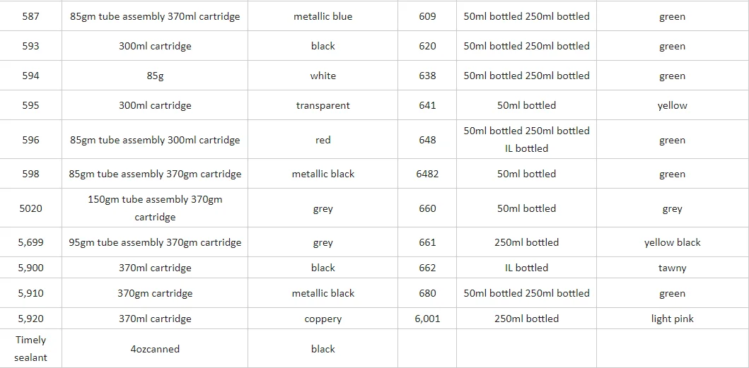
Task: Select the metallic blue color cell
Action: (323, 16)
